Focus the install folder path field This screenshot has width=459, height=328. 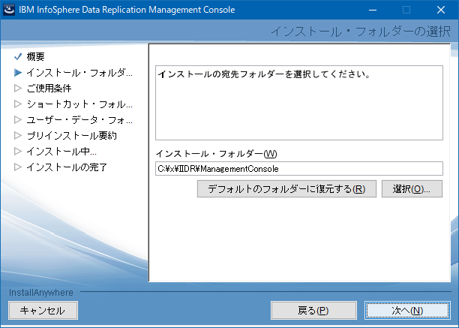pyautogui.click(x=299, y=169)
